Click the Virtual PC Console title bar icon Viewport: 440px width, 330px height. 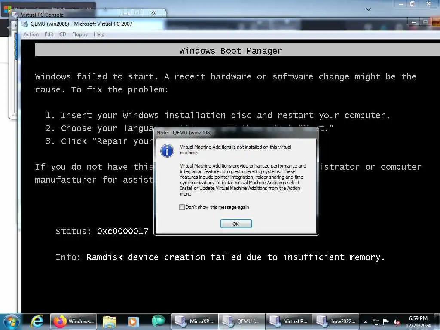(15, 15)
